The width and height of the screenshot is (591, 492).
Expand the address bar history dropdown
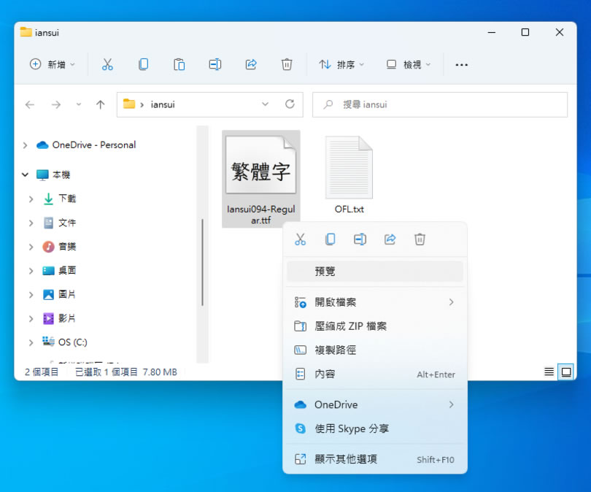point(266,104)
